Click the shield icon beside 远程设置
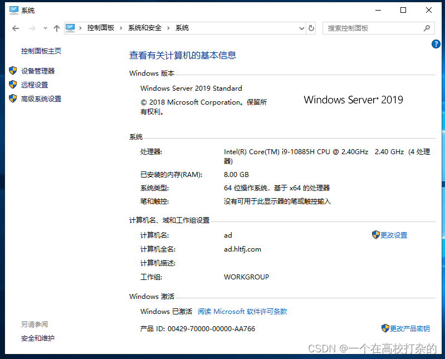The image size is (445, 359). tap(13, 84)
